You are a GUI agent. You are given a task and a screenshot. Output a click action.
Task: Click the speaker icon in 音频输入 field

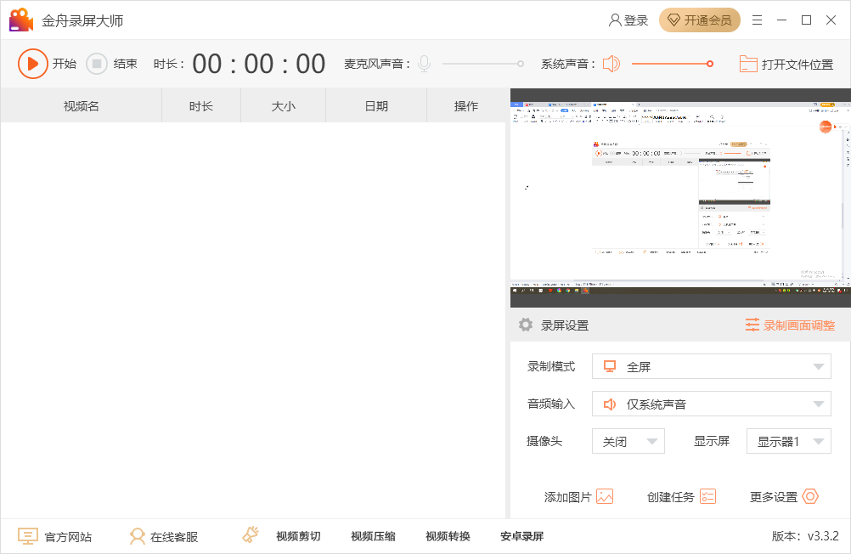pos(610,404)
